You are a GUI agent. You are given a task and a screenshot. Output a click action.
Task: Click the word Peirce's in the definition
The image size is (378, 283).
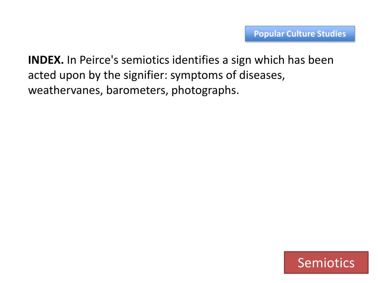pyautogui.click(x=99, y=60)
